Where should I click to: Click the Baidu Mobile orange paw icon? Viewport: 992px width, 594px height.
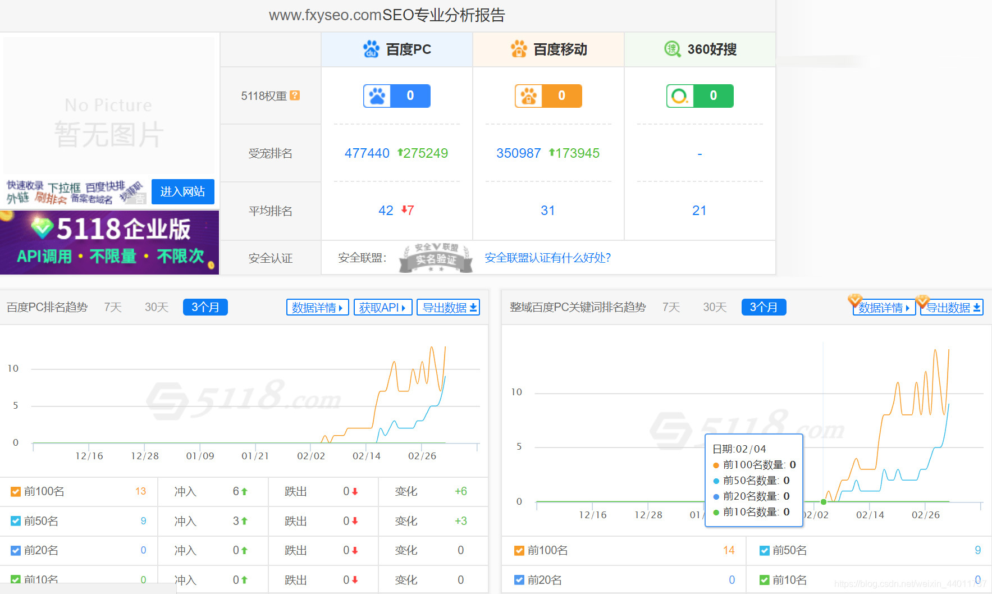coord(519,49)
